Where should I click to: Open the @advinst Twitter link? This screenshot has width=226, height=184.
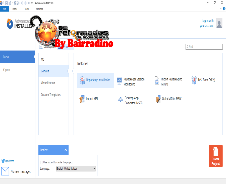click(10, 161)
